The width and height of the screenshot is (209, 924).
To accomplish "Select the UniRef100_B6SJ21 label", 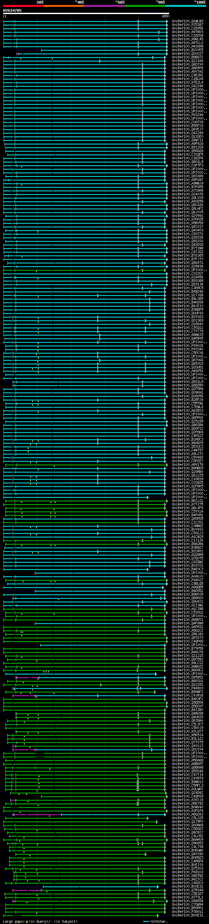I will coord(187,501).
